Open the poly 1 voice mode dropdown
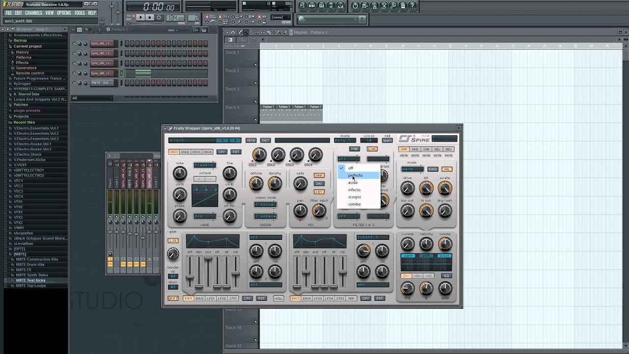This screenshot has width=629, height=354. pos(345,141)
